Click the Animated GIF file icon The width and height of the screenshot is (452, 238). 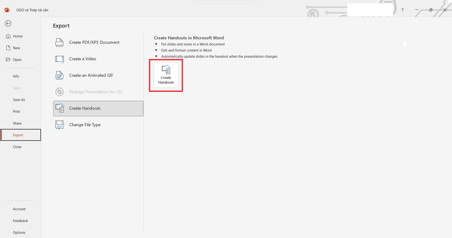59,75
